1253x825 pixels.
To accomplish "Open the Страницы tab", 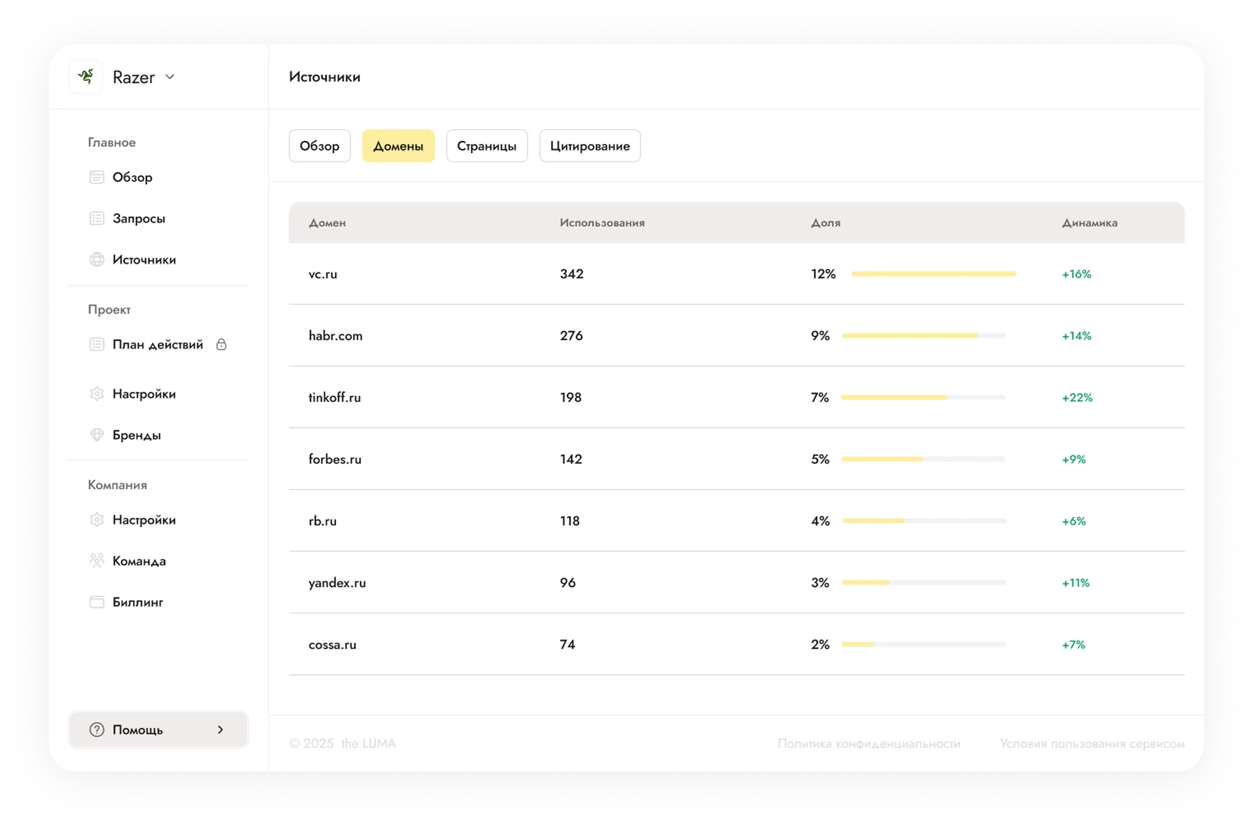I will pos(487,146).
